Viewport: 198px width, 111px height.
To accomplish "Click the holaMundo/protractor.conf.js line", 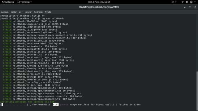I will pos(36,80).
